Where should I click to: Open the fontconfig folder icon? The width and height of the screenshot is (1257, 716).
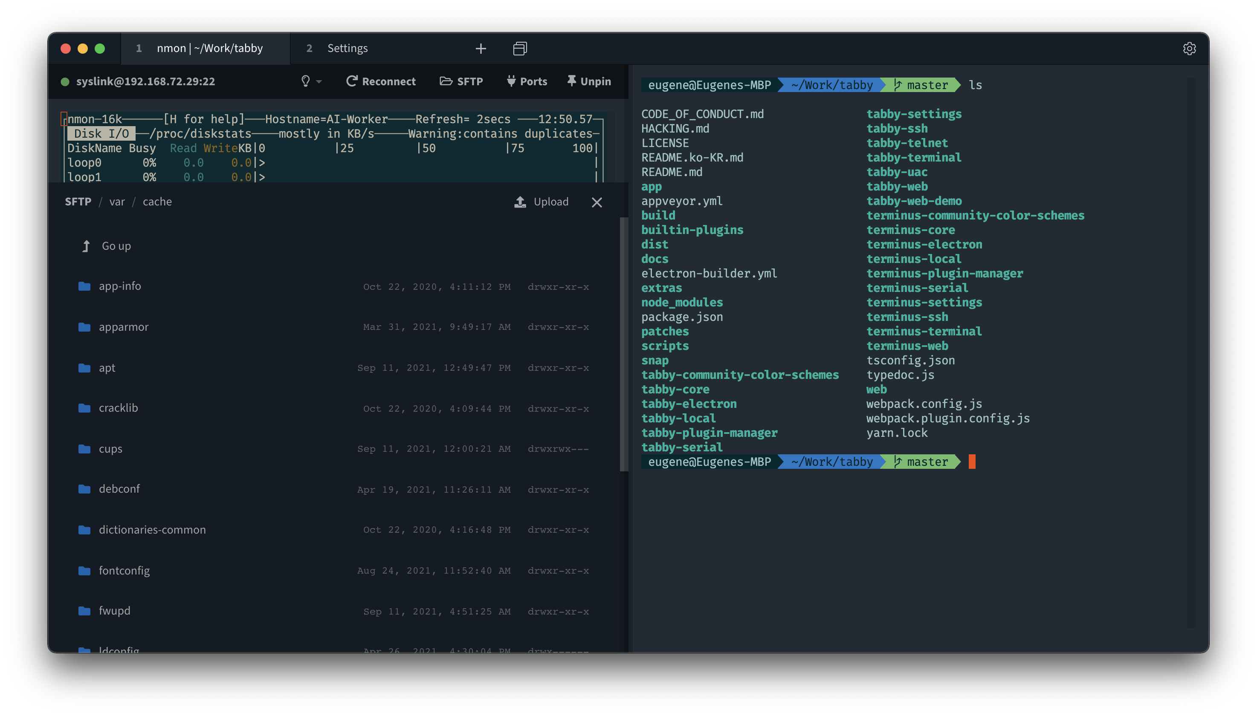[x=84, y=570]
